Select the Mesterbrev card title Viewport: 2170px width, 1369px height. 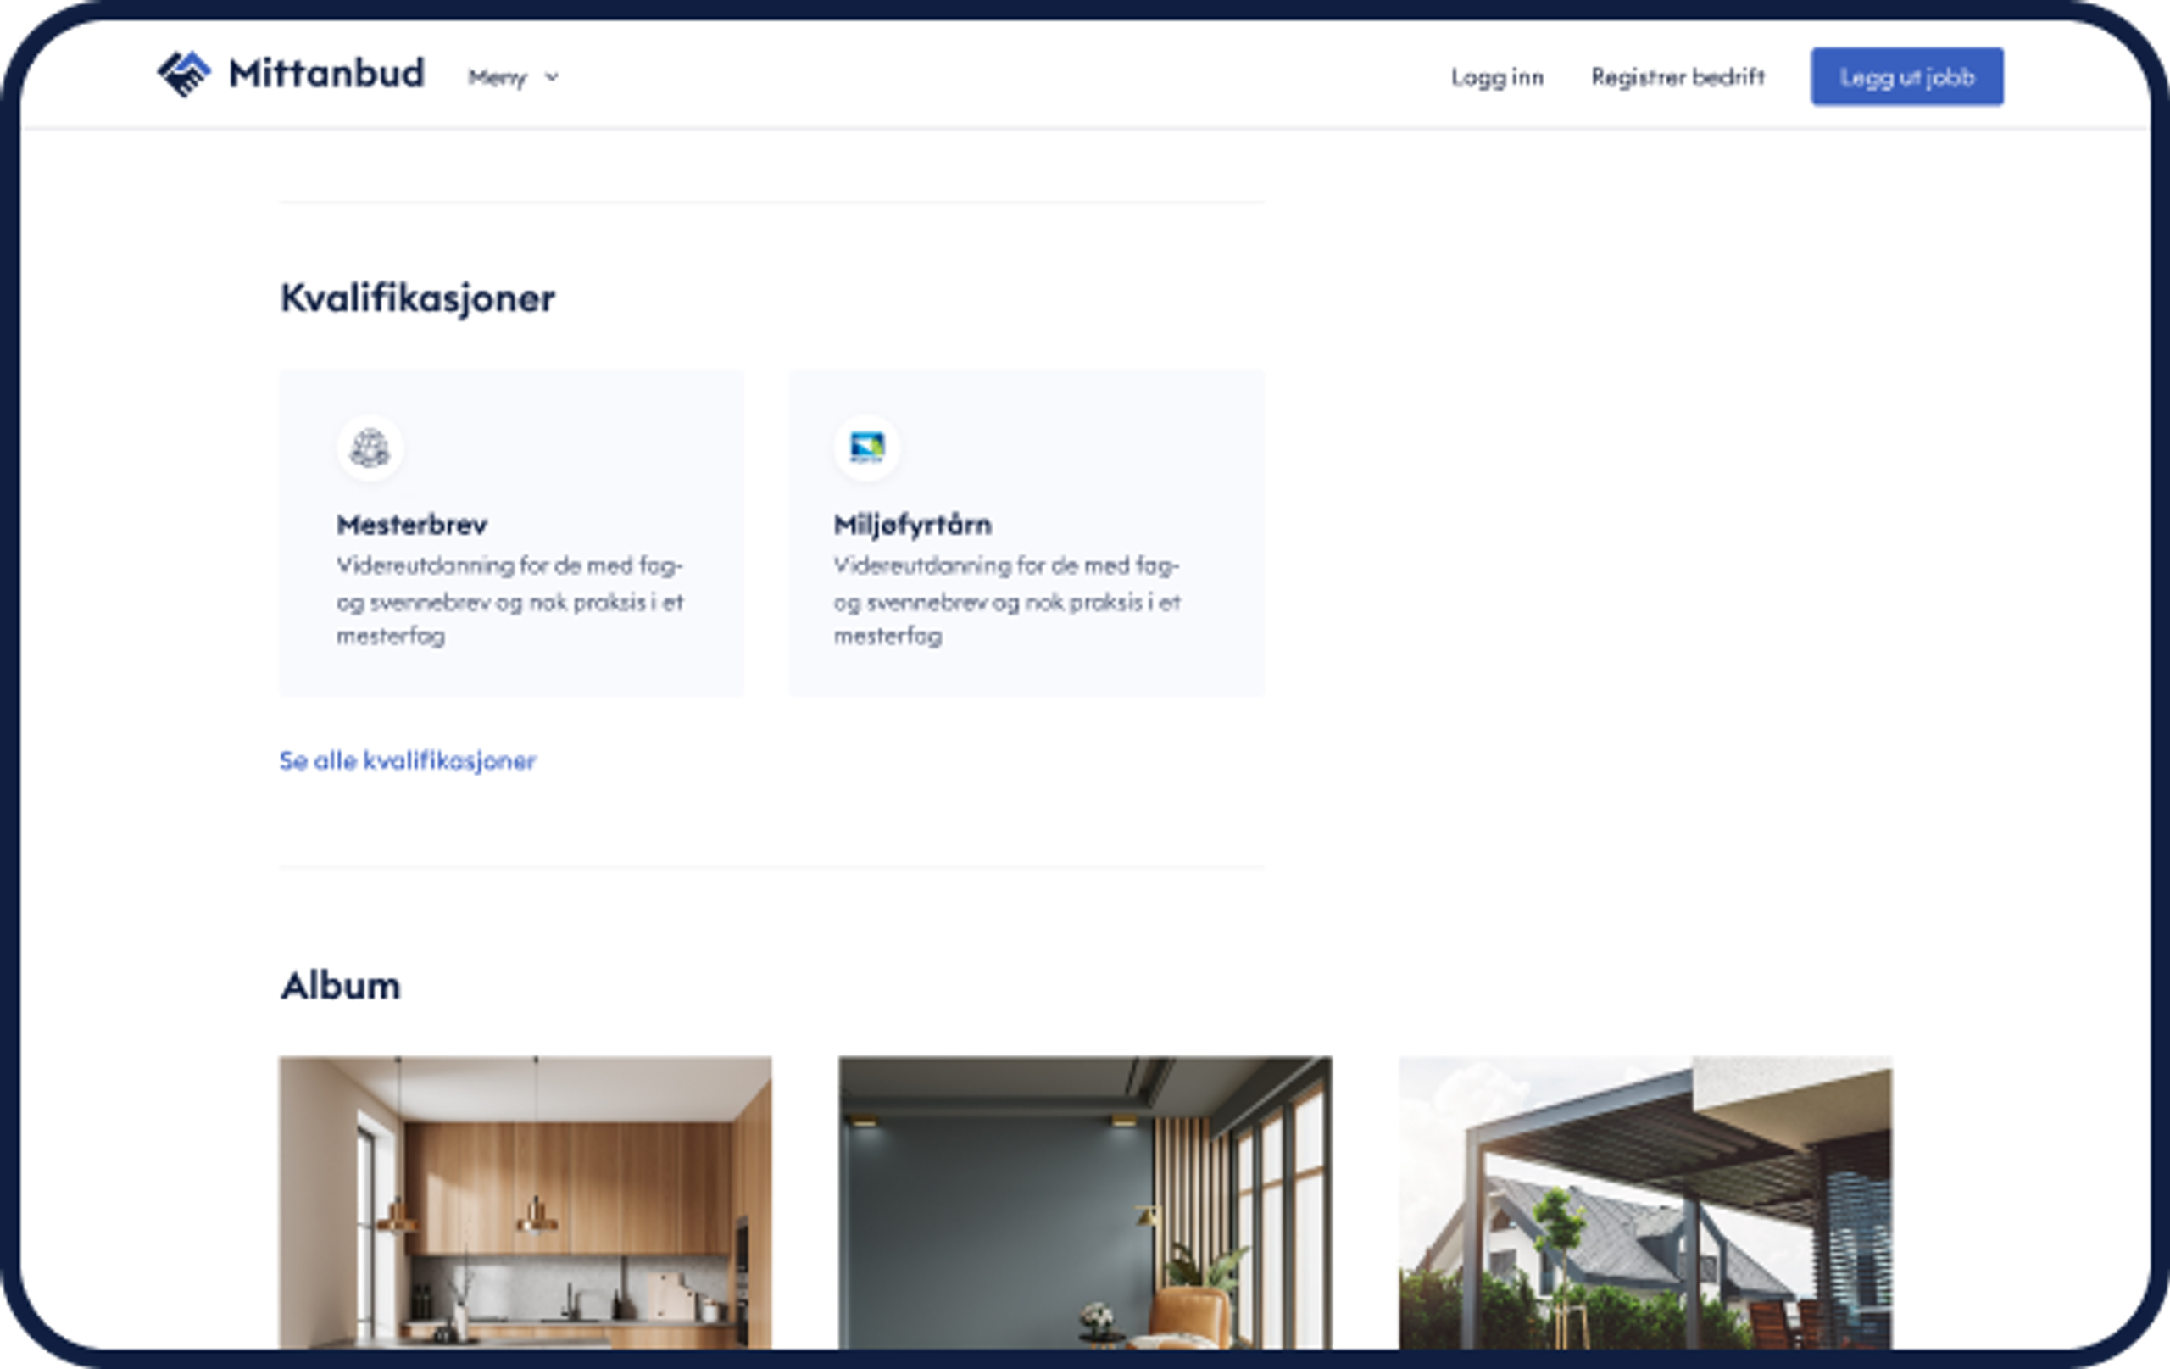tap(412, 525)
